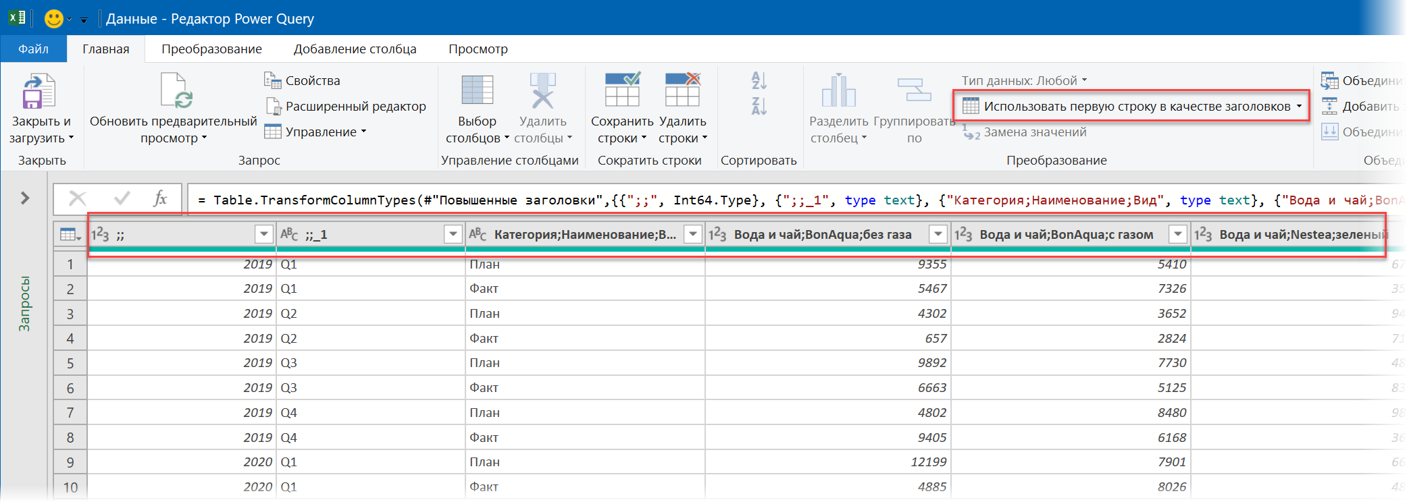Select cell with value 7326

[1071, 289]
